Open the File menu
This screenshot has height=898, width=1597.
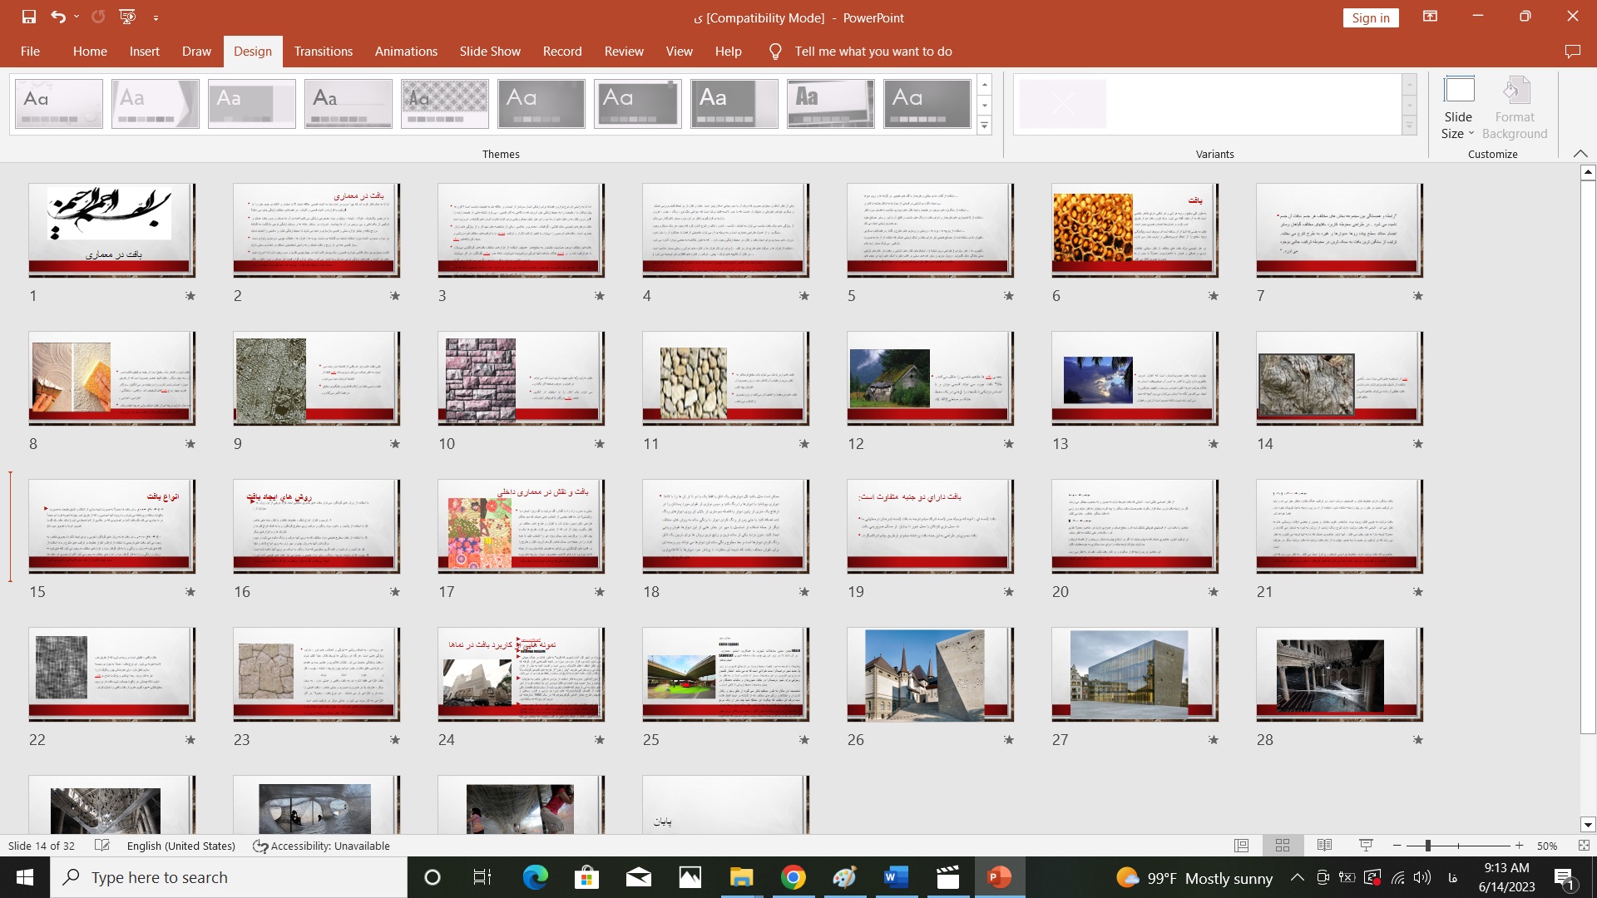[30, 52]
